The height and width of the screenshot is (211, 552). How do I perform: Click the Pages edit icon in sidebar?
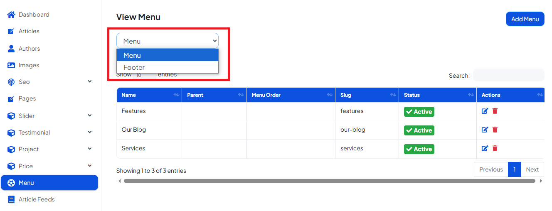coord(11,98)
